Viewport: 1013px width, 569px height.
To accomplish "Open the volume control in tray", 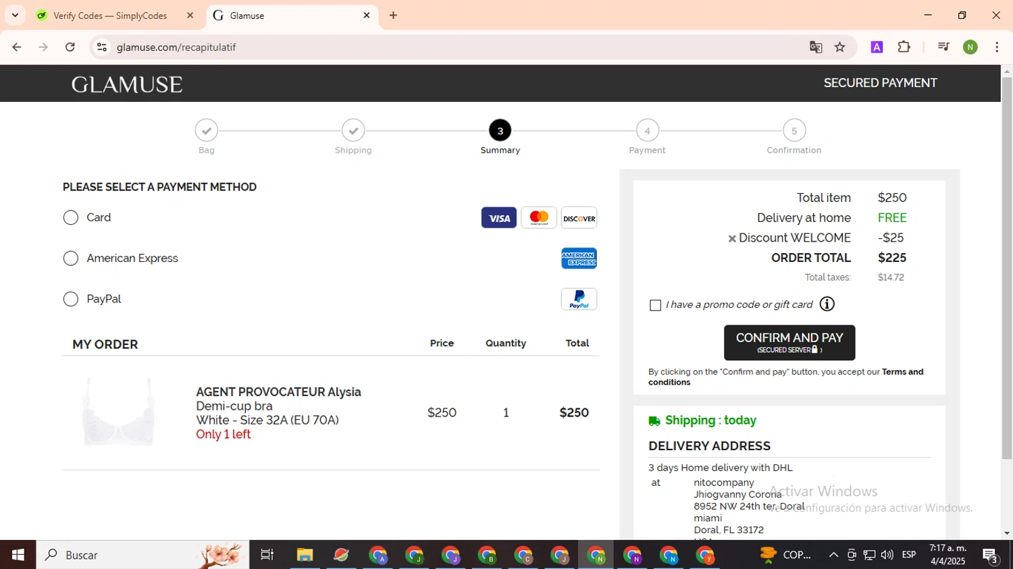I will [x=887, y=555].
